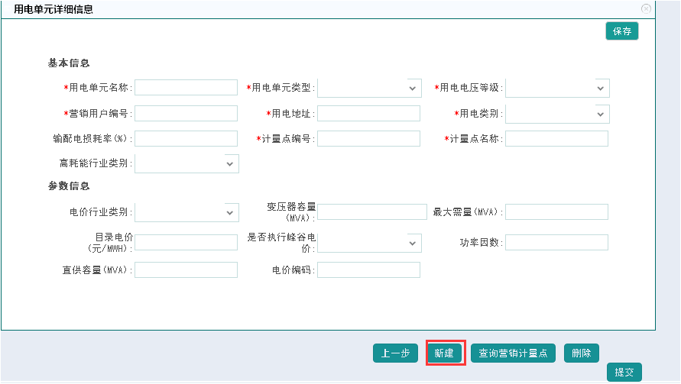This screenshot has width=681, height=384.
Task: Click the 功率因数 text field
Action: click(556, 243)
